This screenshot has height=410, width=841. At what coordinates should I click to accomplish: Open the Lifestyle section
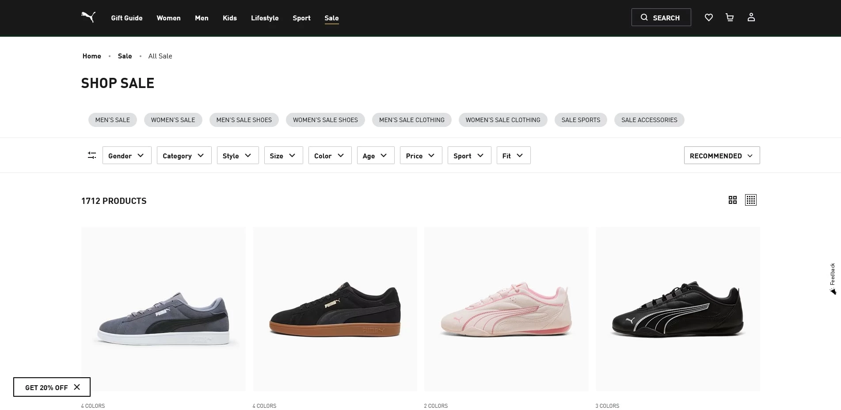(264, 18)
